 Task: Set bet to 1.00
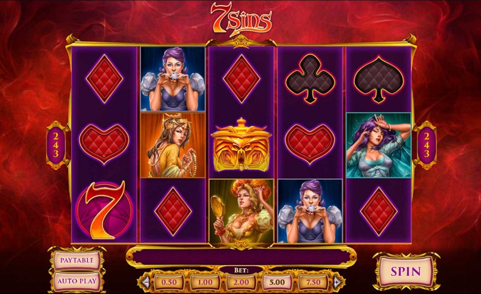coord(205,282)
